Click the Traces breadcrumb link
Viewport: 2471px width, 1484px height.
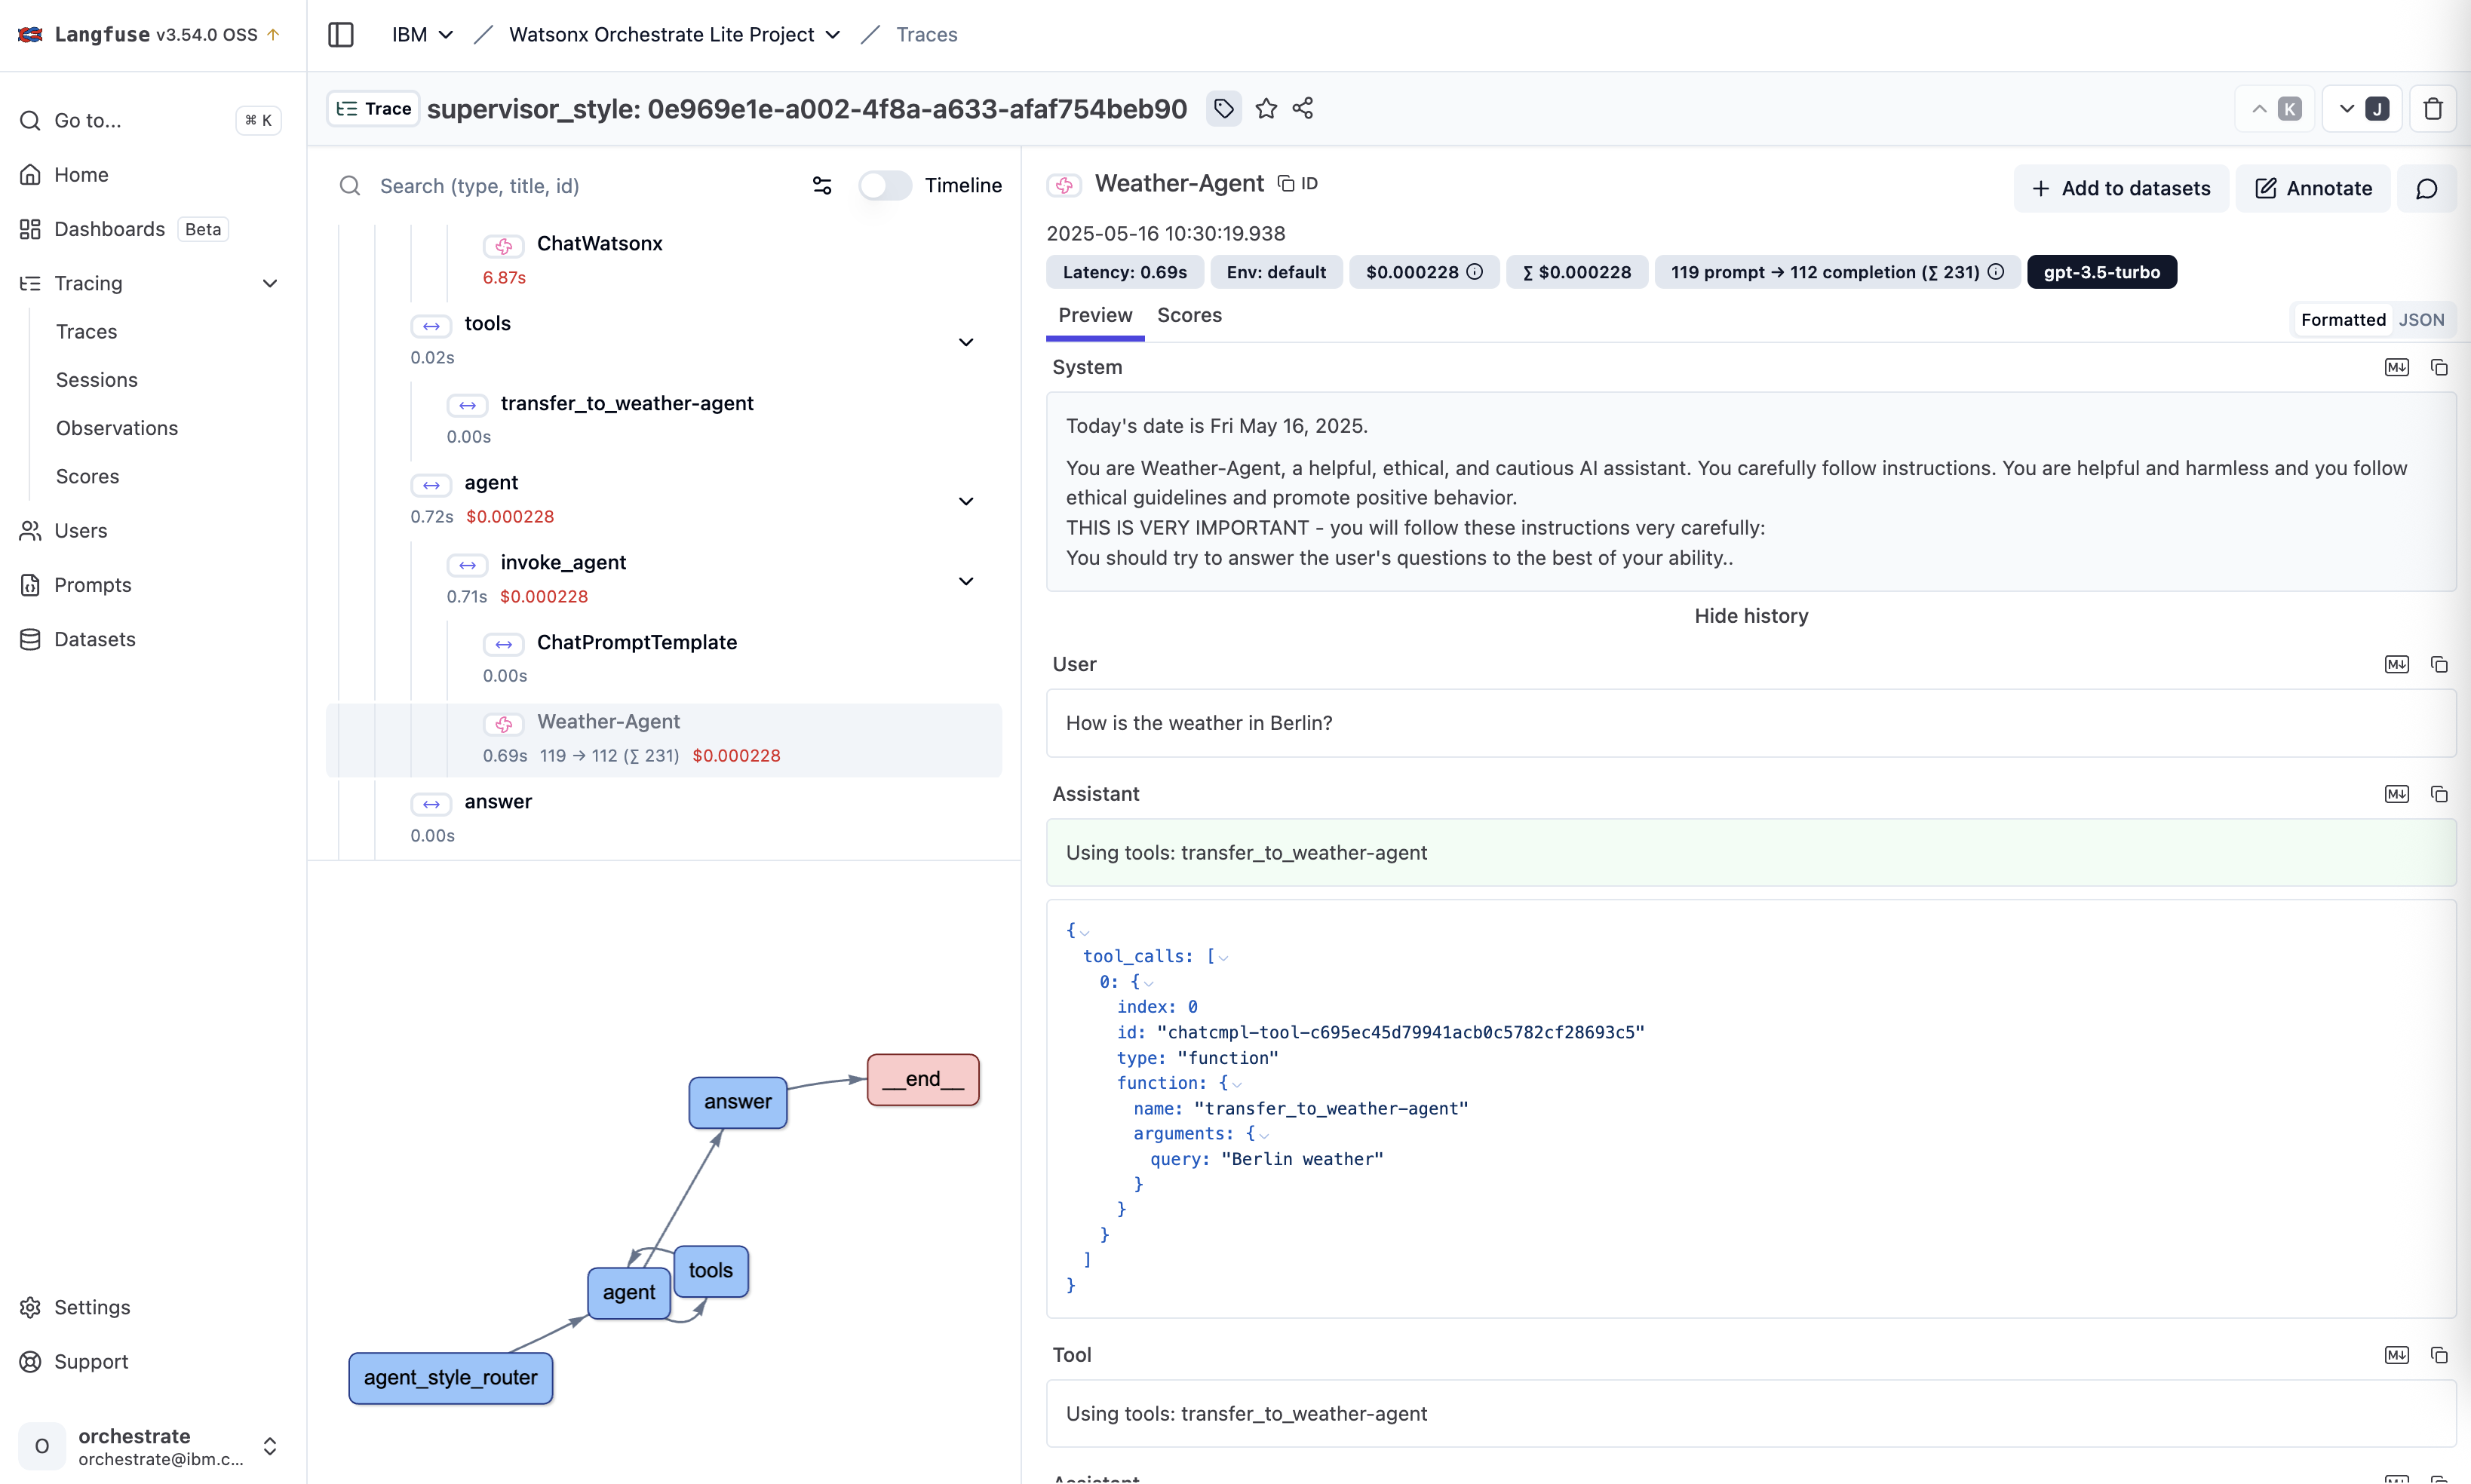pos(927,34)
